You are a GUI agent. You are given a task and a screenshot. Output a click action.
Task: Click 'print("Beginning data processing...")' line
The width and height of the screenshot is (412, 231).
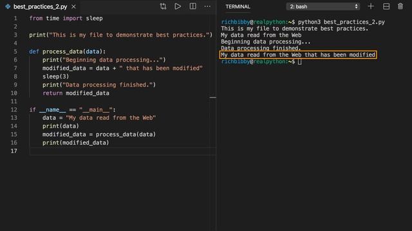tap(104, 60)
